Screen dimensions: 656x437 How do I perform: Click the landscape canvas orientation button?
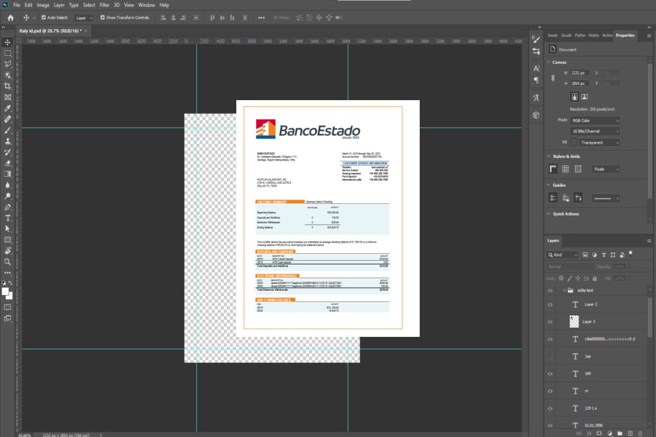click(x=584, y=97)
